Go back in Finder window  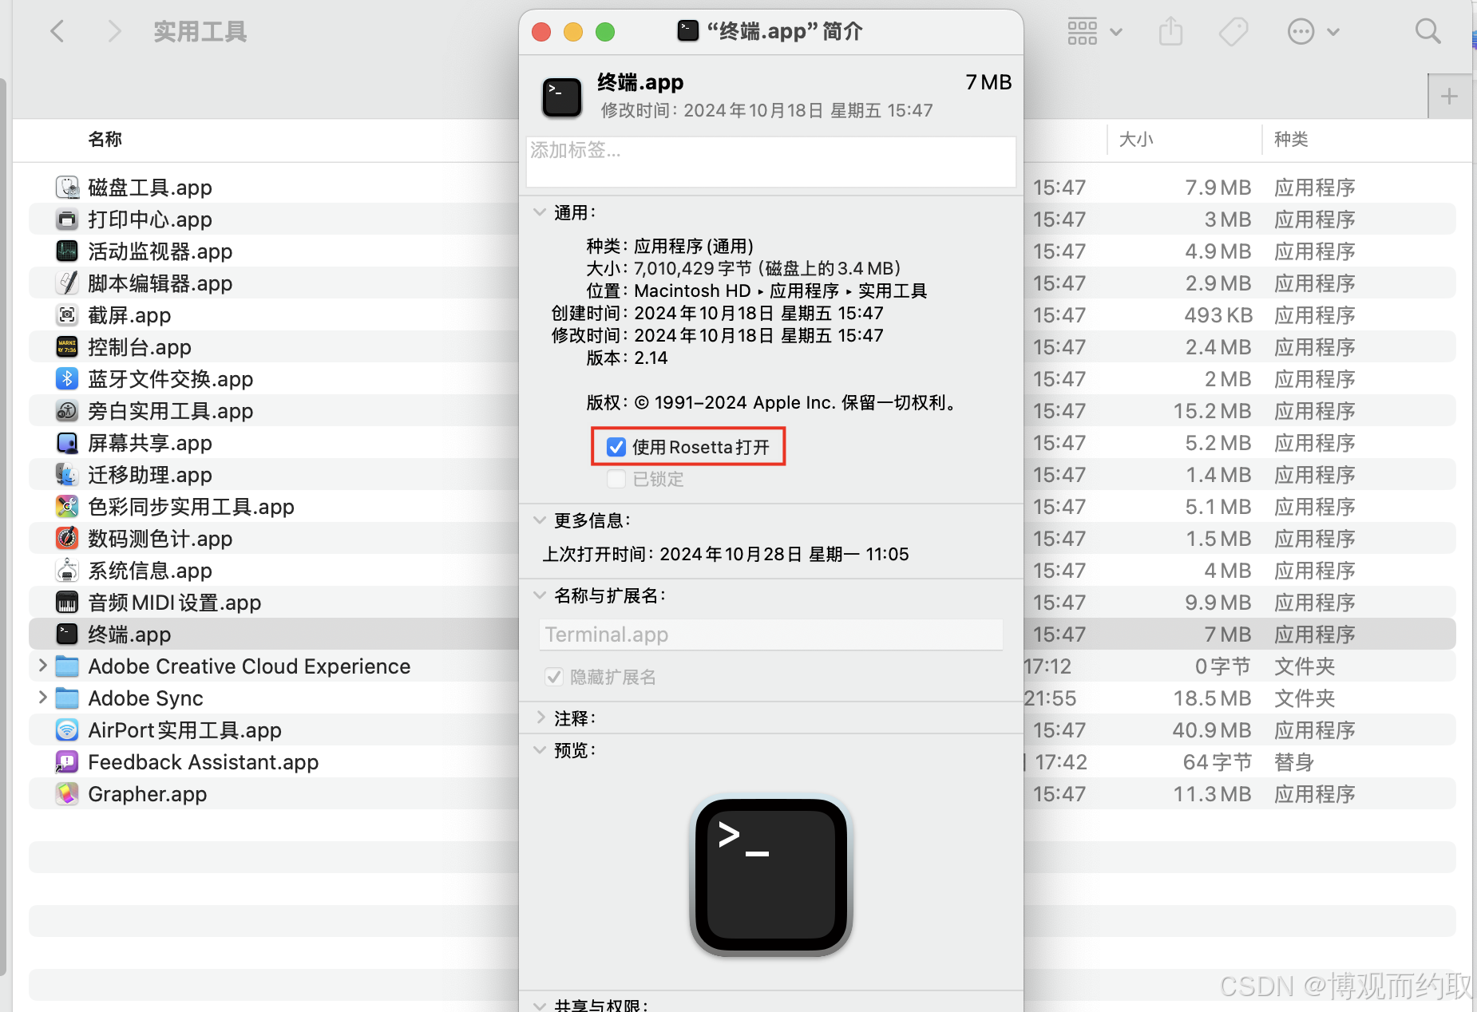[x=57, y=32]
